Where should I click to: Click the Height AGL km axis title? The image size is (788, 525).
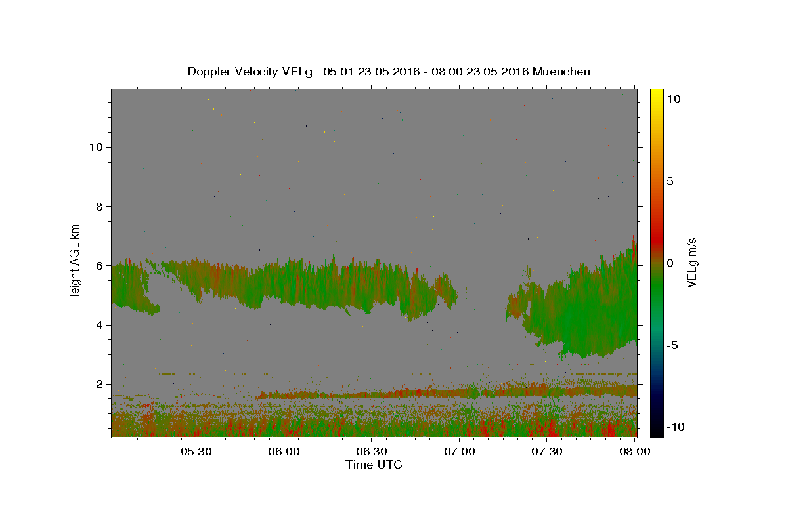point(75,262)
